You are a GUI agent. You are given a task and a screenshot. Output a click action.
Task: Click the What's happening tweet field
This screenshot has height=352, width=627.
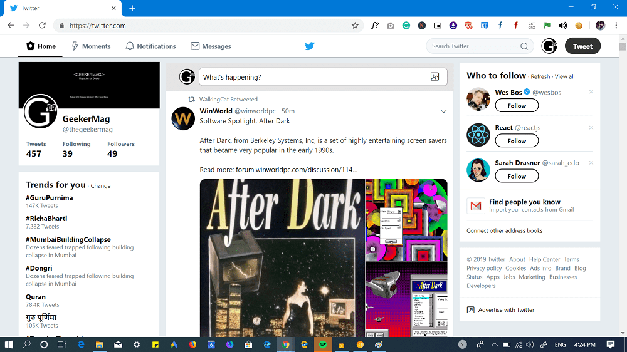click(x=323, y=76)
